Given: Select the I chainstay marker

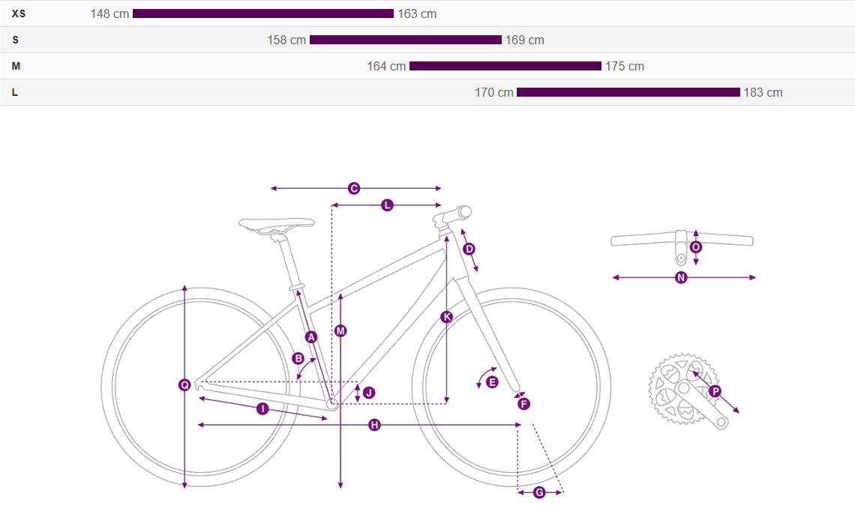Looking at the screenshot, I should pyautogui.click(x=262, y=408).
